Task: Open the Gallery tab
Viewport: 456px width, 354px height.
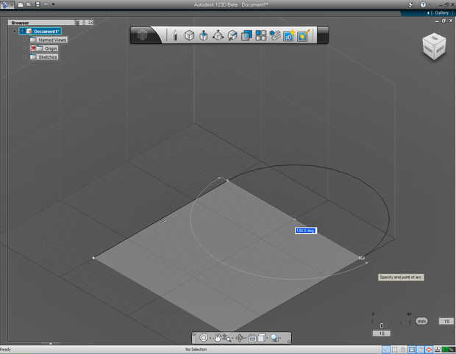Action: 440,12
